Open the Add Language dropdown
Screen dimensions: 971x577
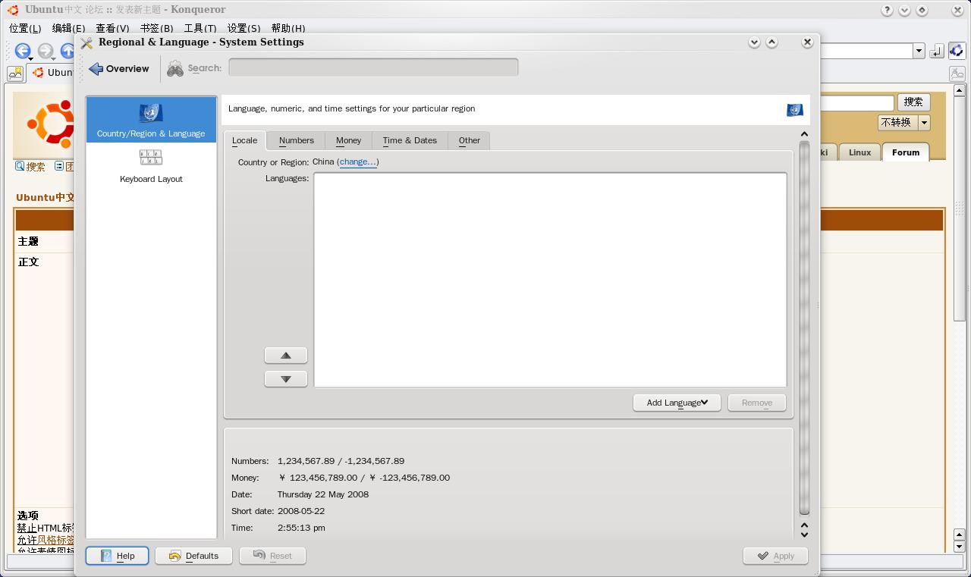677,403
